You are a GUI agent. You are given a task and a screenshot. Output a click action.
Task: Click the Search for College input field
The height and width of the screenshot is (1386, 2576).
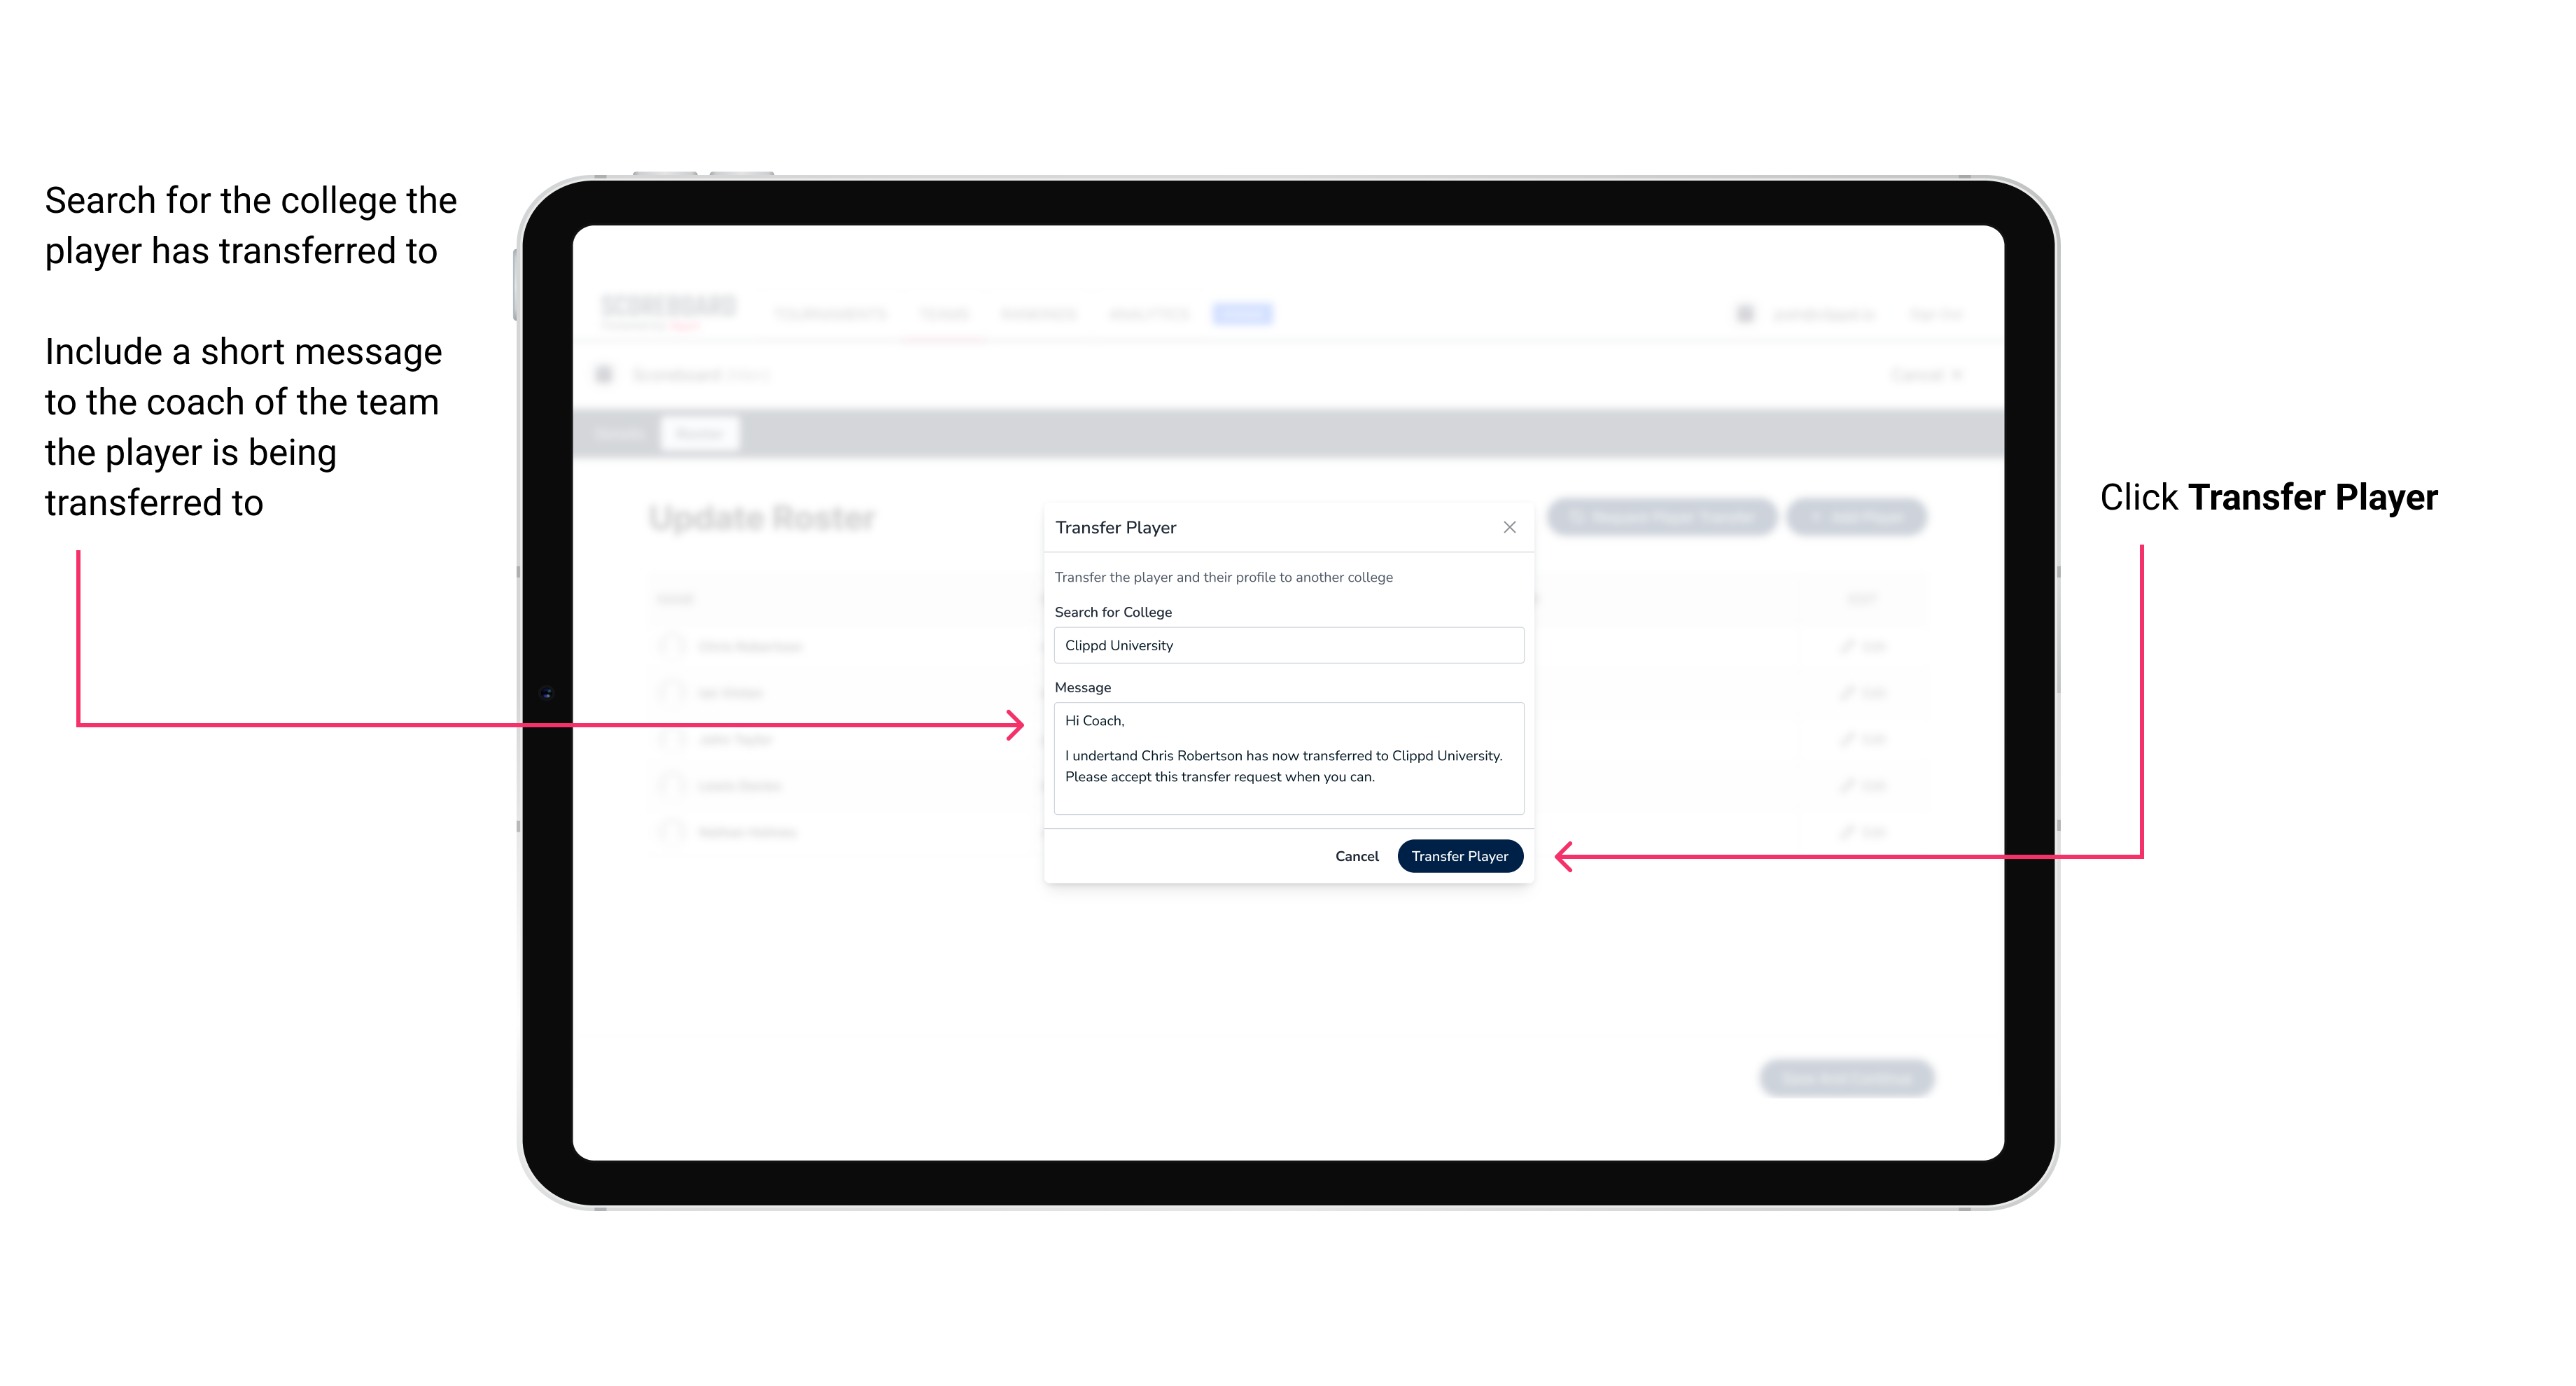(1284, 645)
